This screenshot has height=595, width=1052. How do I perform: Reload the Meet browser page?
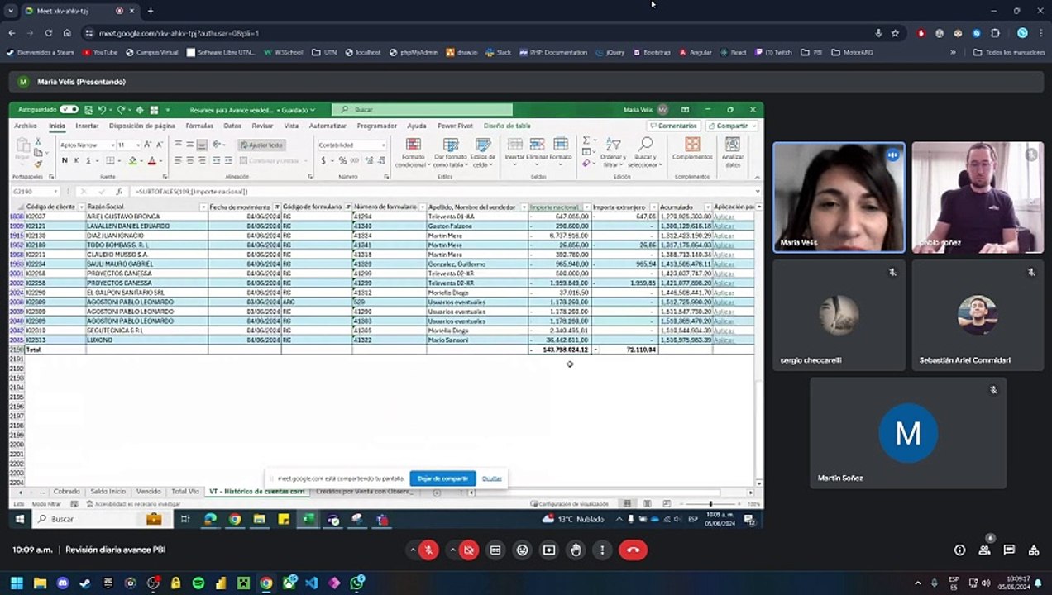pos(48,33)
